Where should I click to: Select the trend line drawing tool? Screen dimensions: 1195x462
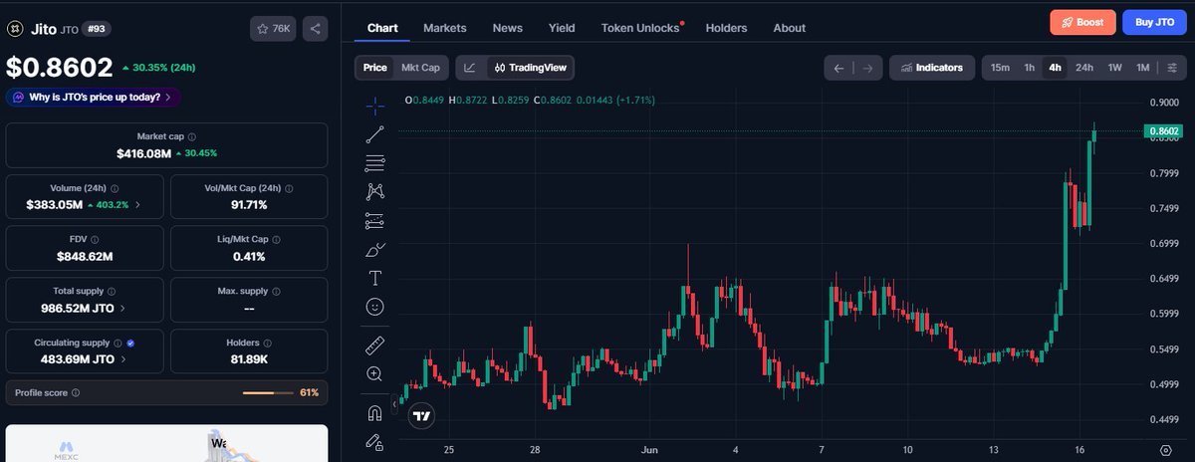(x=374, y=134)
